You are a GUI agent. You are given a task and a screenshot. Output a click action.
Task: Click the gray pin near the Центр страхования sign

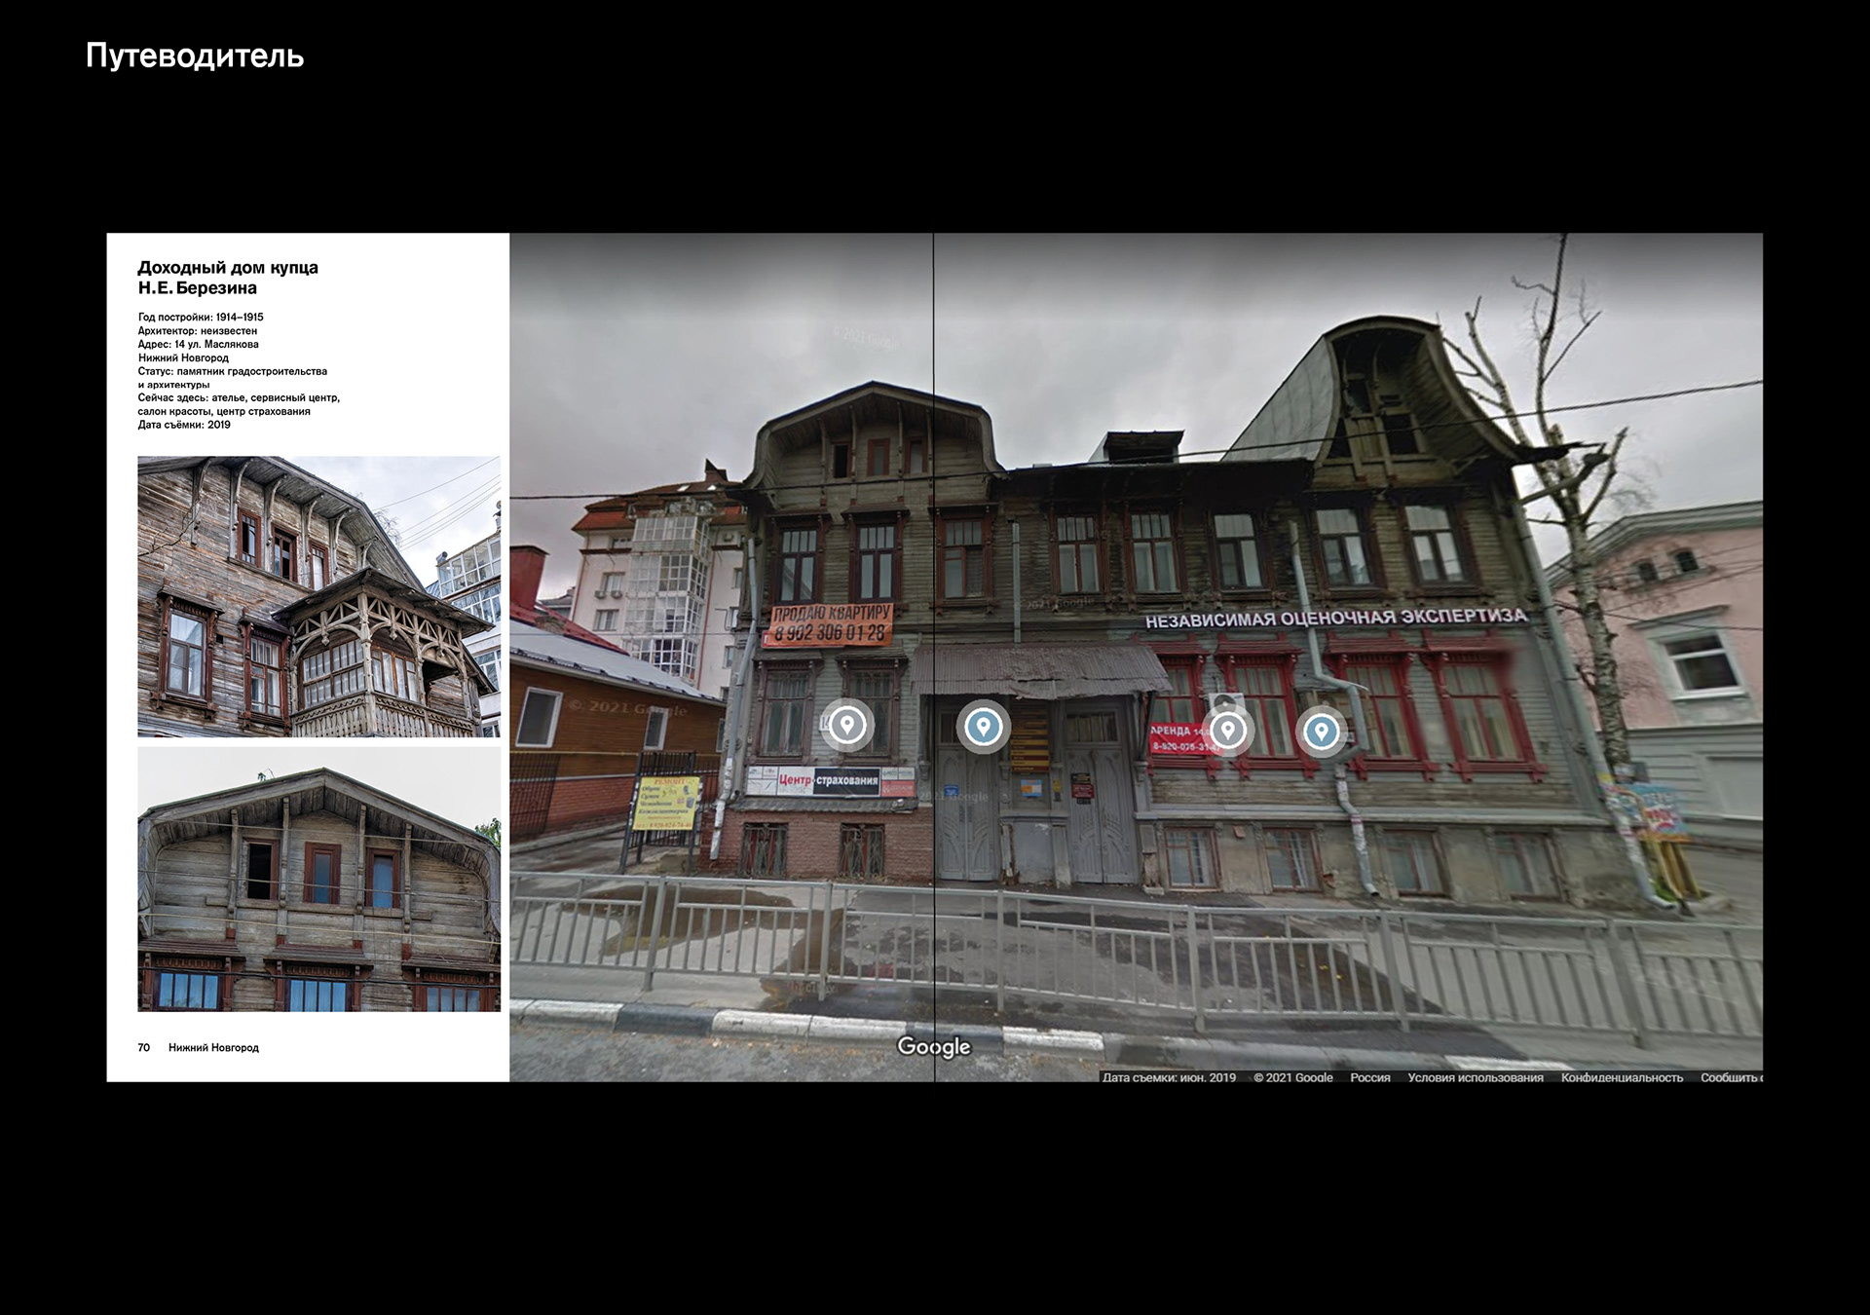(846, 726)
